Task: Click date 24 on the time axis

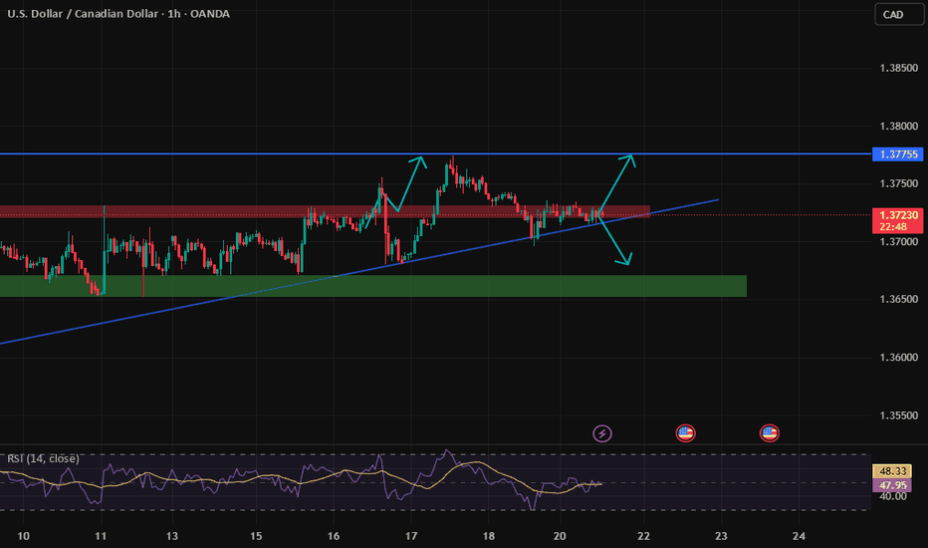Action: pos(799,536)
